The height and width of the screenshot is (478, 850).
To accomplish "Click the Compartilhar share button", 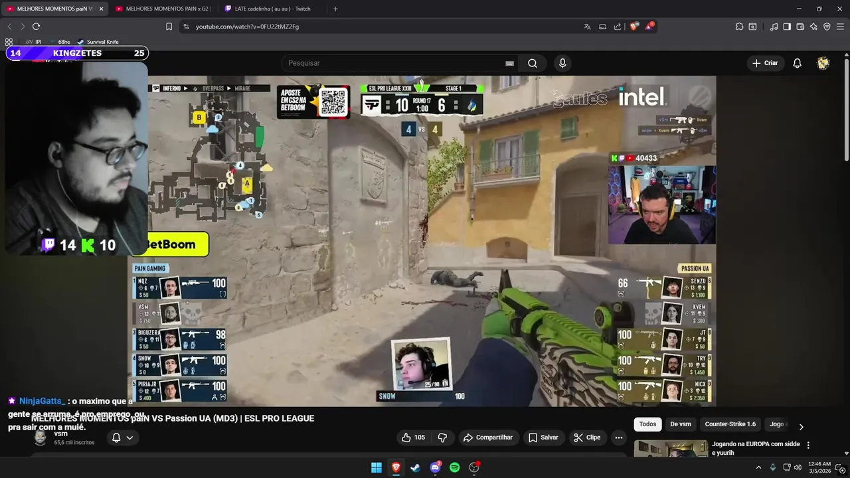I will [x=488, y=438].
